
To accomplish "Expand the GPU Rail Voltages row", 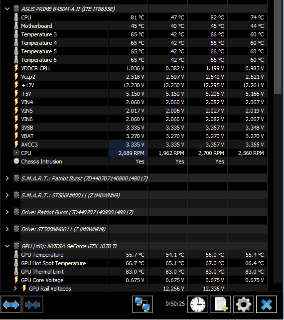I will pyautogui.click(x=15, y=289).
